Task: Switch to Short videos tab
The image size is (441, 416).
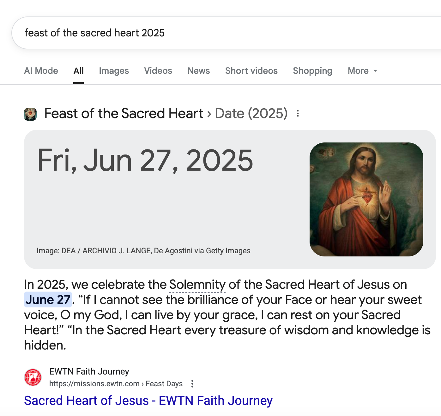Action: click(251, 71)
